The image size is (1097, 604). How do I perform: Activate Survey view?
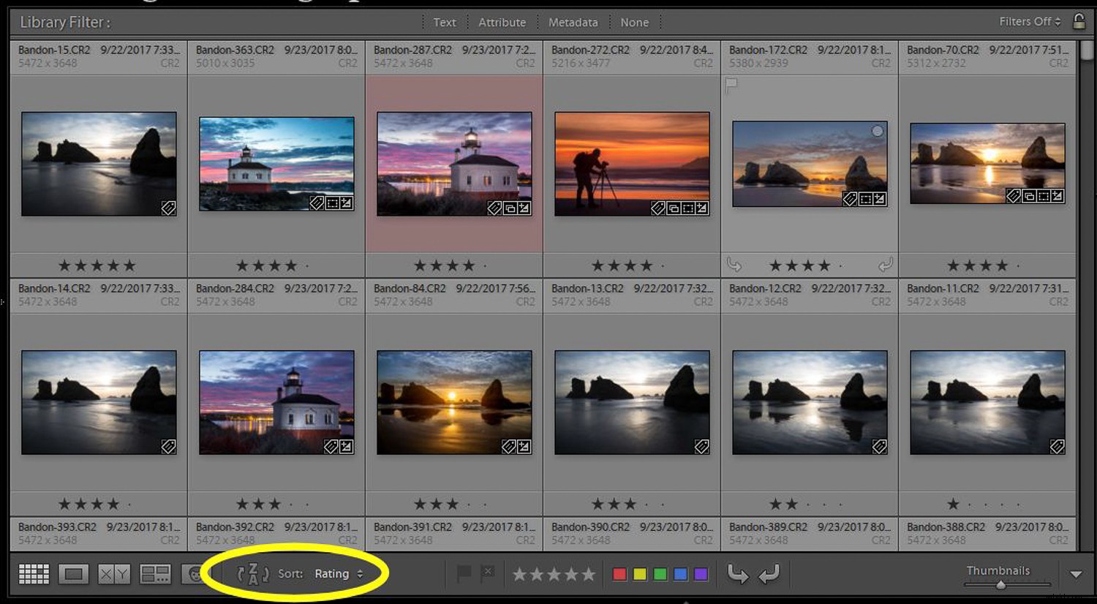click(156, 574)
